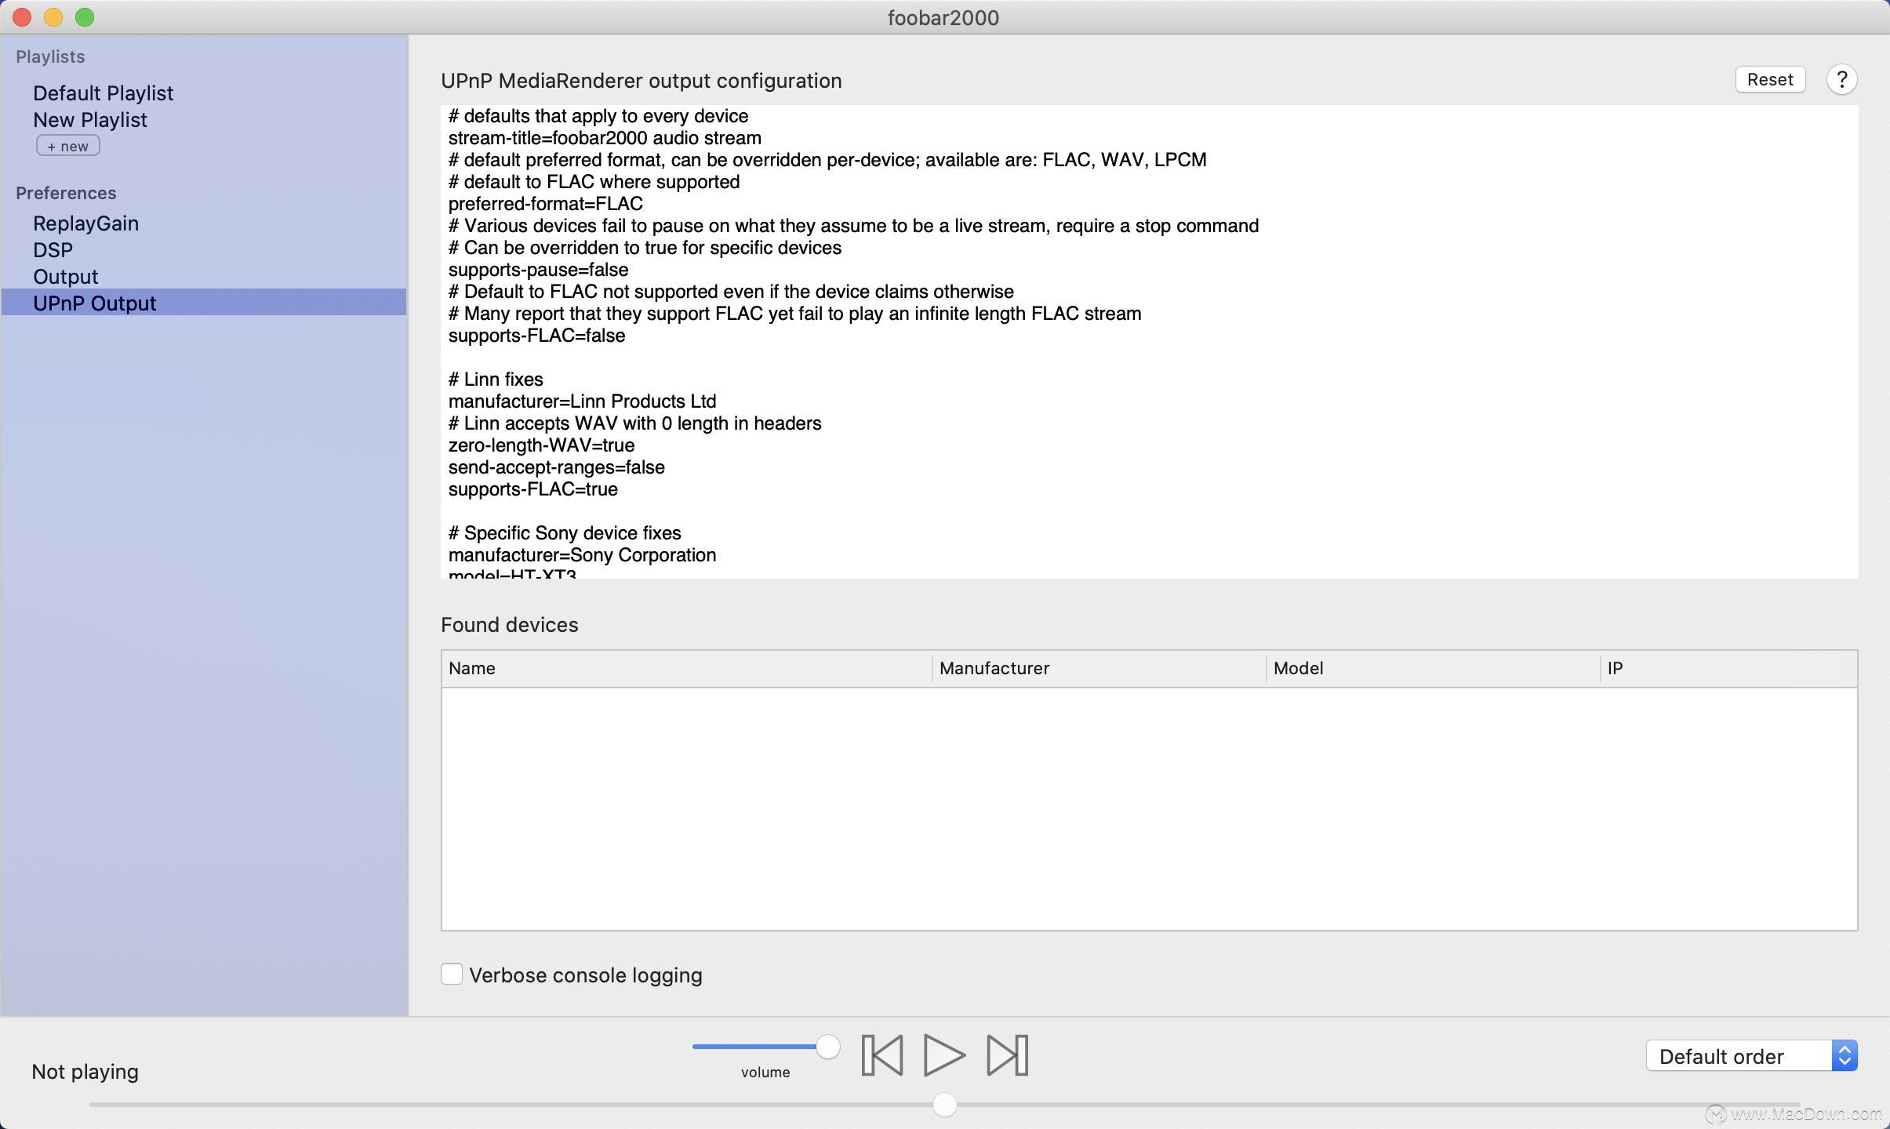Click the playback order stepper arrows

(1847, 1055)
